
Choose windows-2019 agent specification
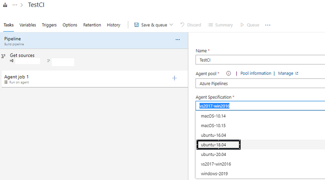tap(214, 174)
